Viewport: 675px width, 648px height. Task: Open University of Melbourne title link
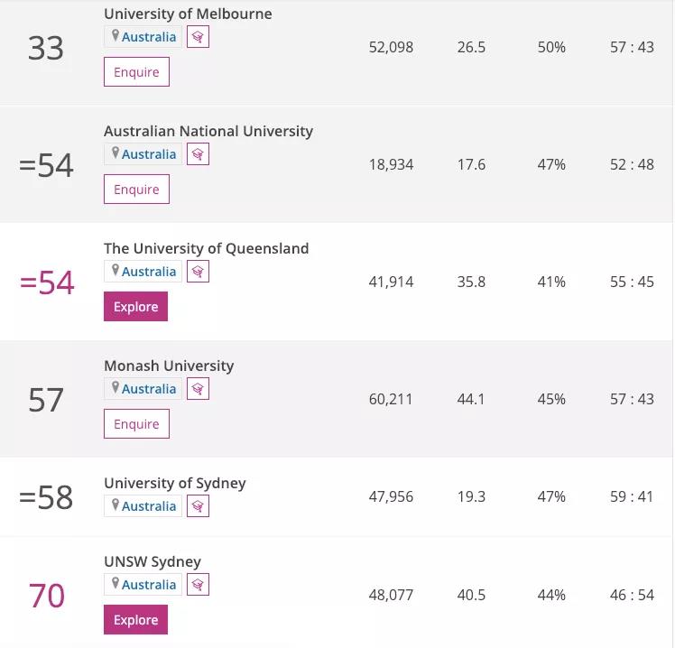coord(188,14)
